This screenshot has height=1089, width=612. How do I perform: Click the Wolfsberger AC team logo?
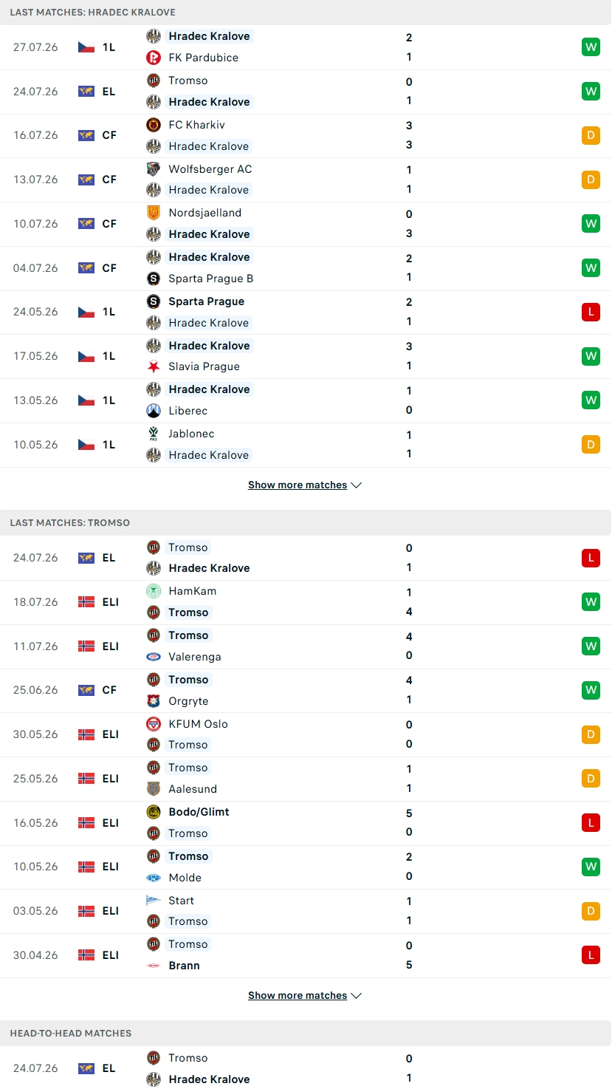click(x=154, y=169)
